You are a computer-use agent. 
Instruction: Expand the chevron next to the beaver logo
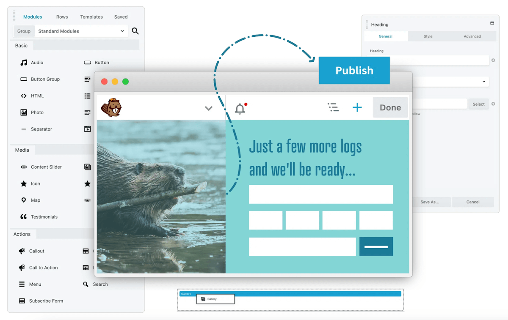pyautogui.click(x=209, y=109)
